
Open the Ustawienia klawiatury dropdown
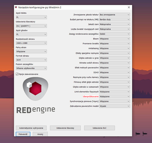click(31, 26)
